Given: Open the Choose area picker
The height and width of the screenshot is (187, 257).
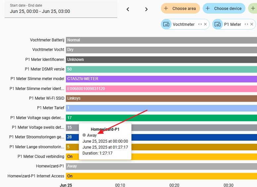Looking at the screenshot, I should click(180, 8).
